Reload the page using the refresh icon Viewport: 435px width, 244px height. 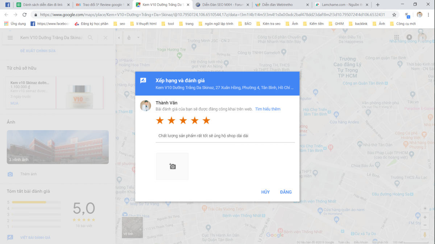coord(25,15)
